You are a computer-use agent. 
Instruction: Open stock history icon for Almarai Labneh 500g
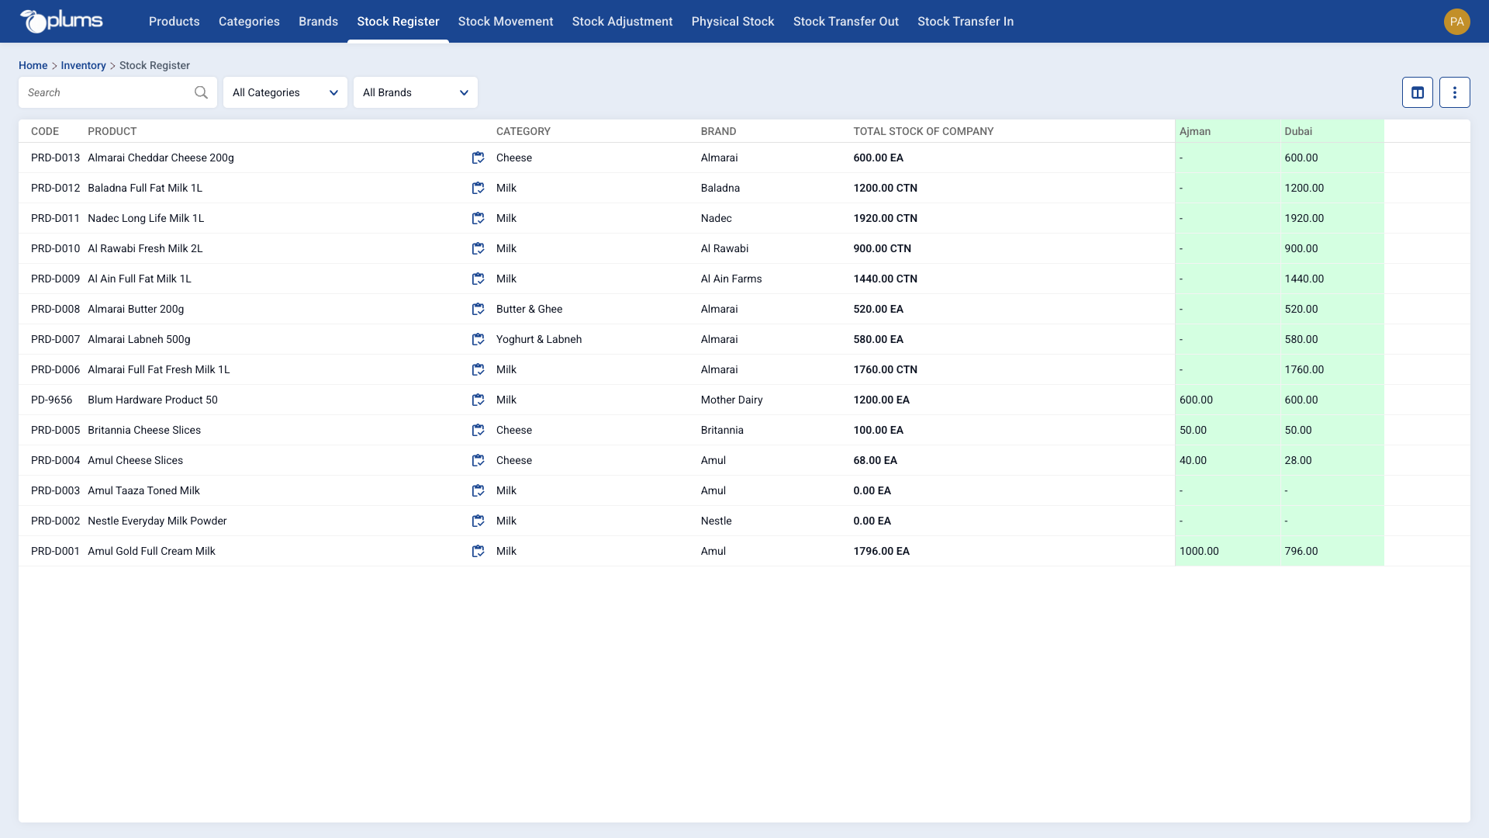click(x=478, y=339)
